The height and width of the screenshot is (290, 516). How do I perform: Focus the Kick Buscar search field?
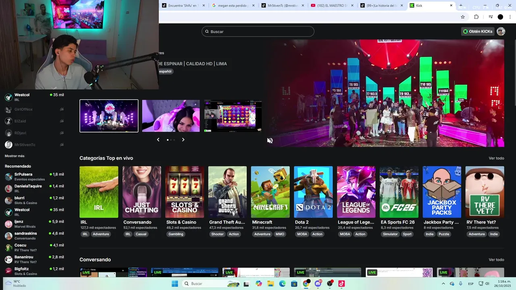coord(258,31)
